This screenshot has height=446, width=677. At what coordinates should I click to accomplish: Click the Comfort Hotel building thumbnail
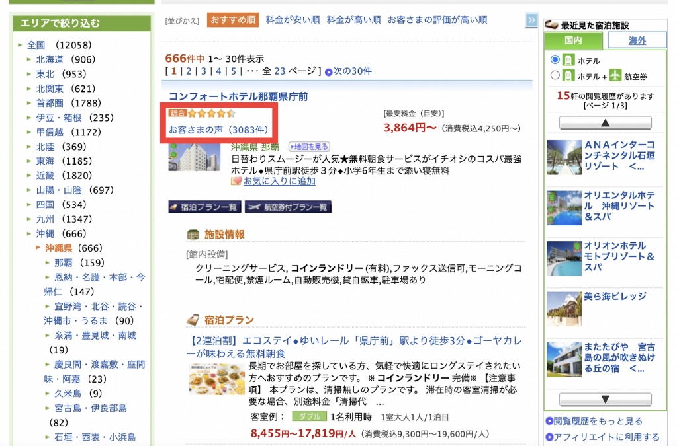[194, 157]
